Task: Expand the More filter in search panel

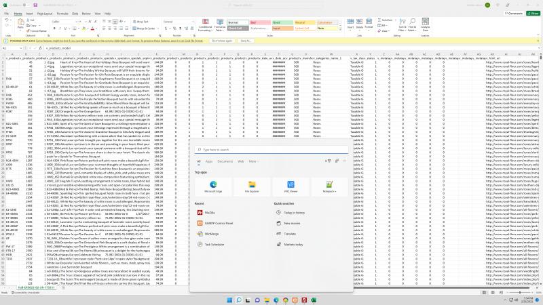Action: [253, 161]
